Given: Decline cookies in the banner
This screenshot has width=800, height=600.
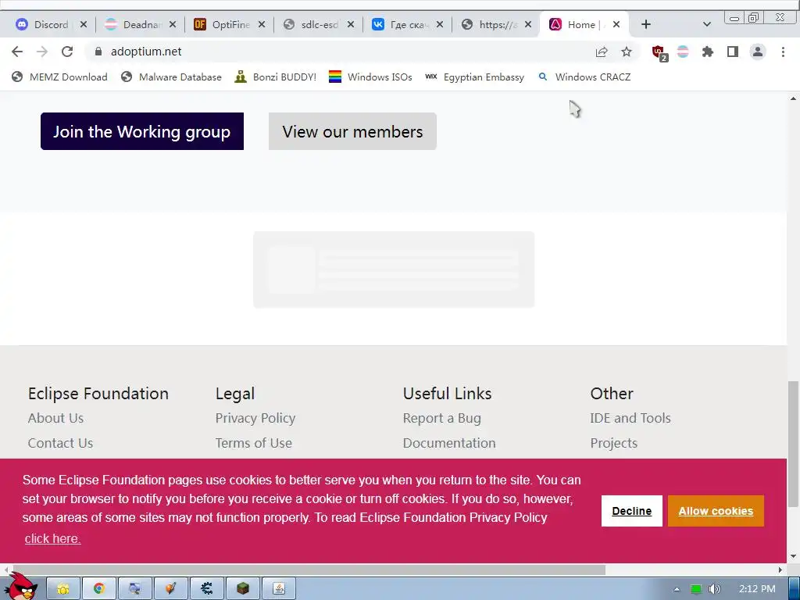Looking at the screenshot, I should coord(631,511).
